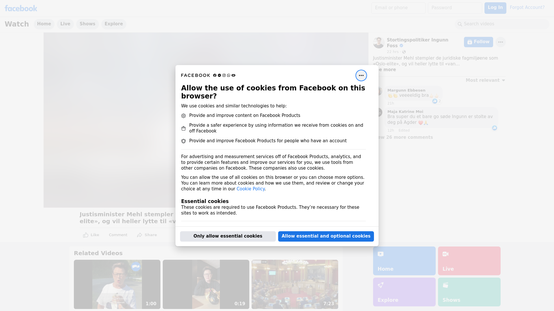Select the Live tab in Watch navigation
Viewport: 554px width, 311px height.
(x=65, y=24)
